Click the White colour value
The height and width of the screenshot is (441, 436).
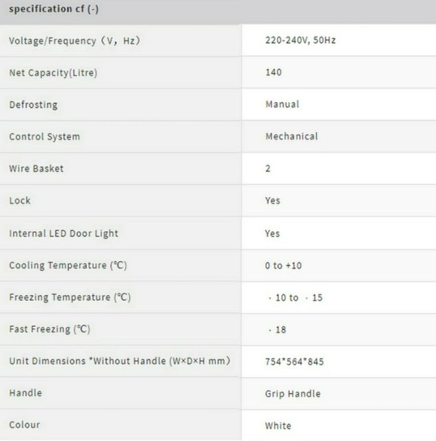point(278,426)
